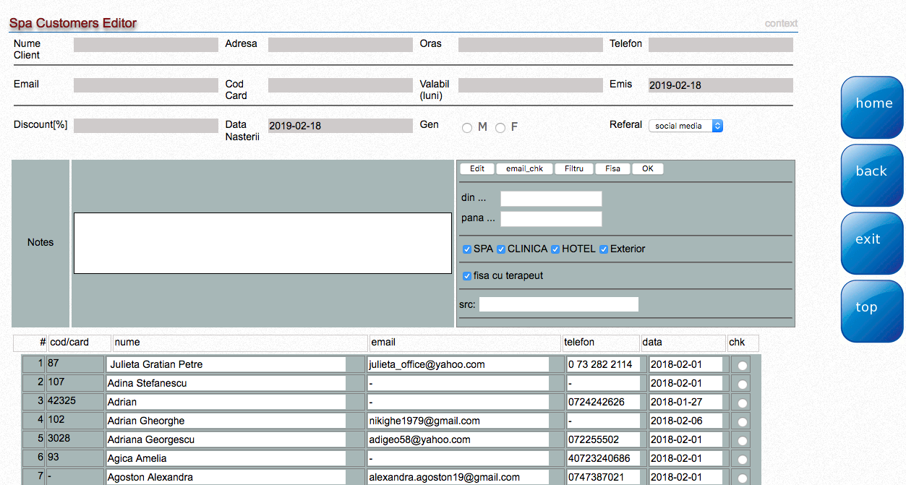Click the OK button
This screenshot has width=906, height=485.
[648, 168]
